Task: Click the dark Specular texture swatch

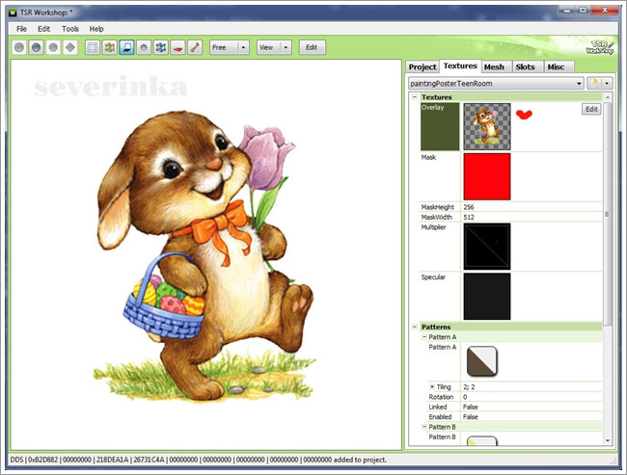Action: point(486,297)
